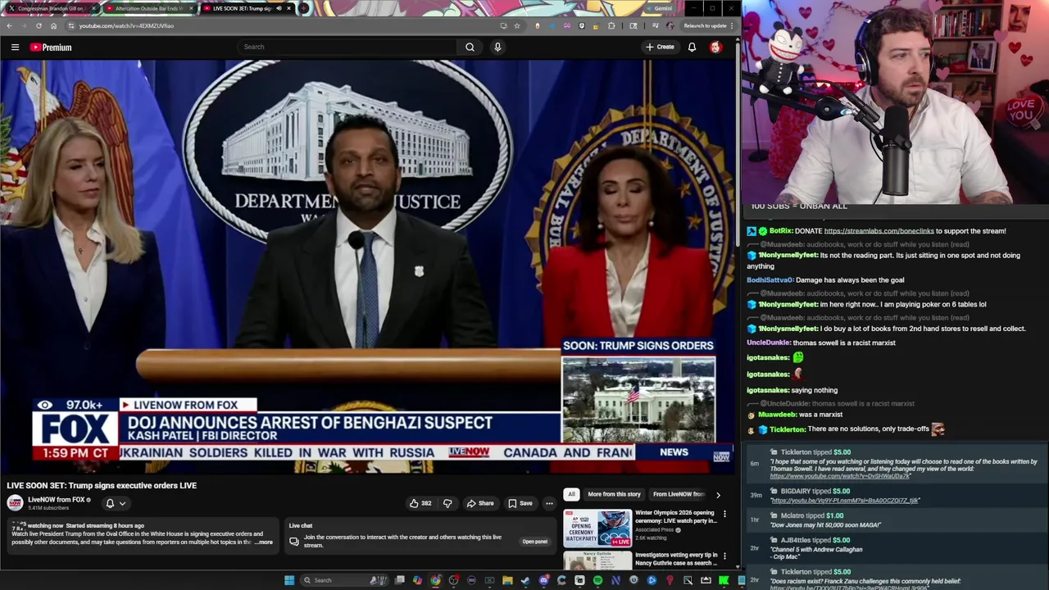Share the livestream video
This screenshot has height=590, width=1049.
480,503
